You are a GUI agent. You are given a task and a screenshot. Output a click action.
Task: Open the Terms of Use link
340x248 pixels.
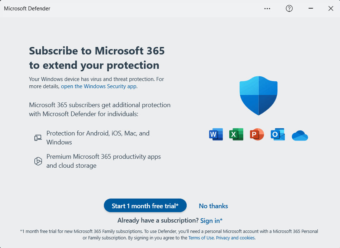pyautogui.click(x=201, y=238)
